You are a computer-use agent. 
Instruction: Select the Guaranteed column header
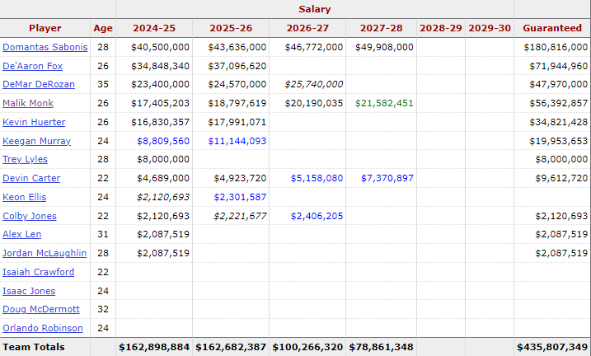coord(552,28)
